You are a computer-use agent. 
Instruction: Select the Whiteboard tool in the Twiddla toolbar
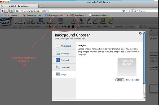[20, 21]
